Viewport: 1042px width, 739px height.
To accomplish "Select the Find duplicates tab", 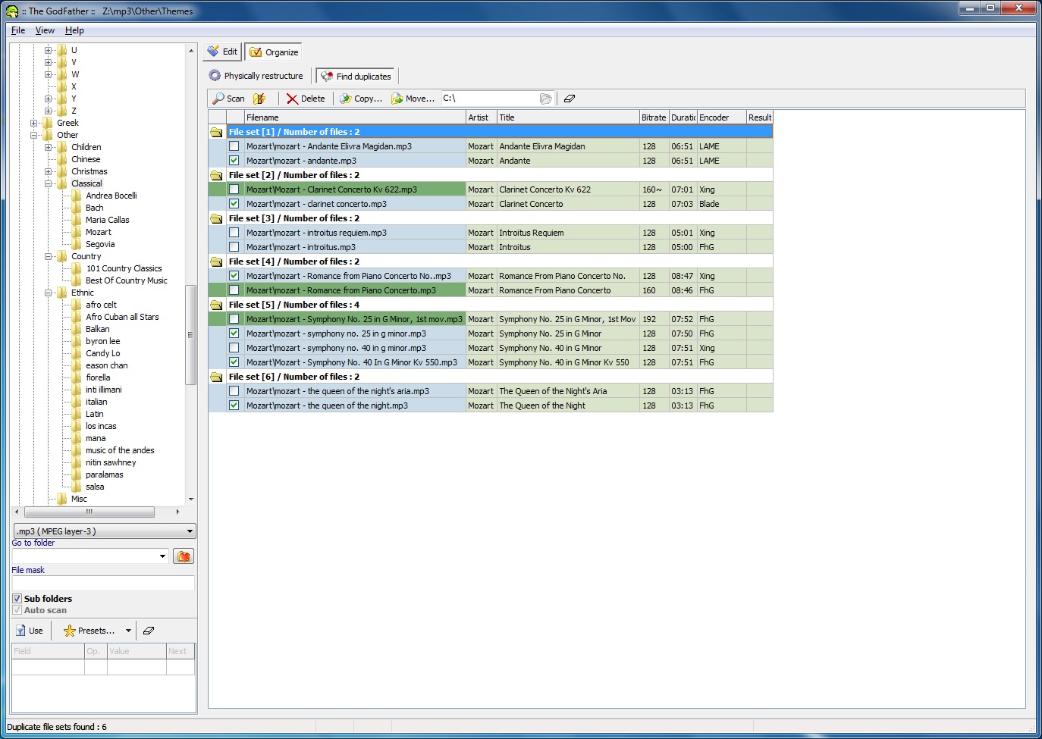I will pyautogui.click(x=356, y=77).
